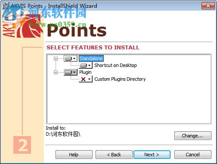Viewport: 217px width, 164px height.
Task: Open the Shortcut on Desktop feature dropdown
Action: click(x=86, y=65)
